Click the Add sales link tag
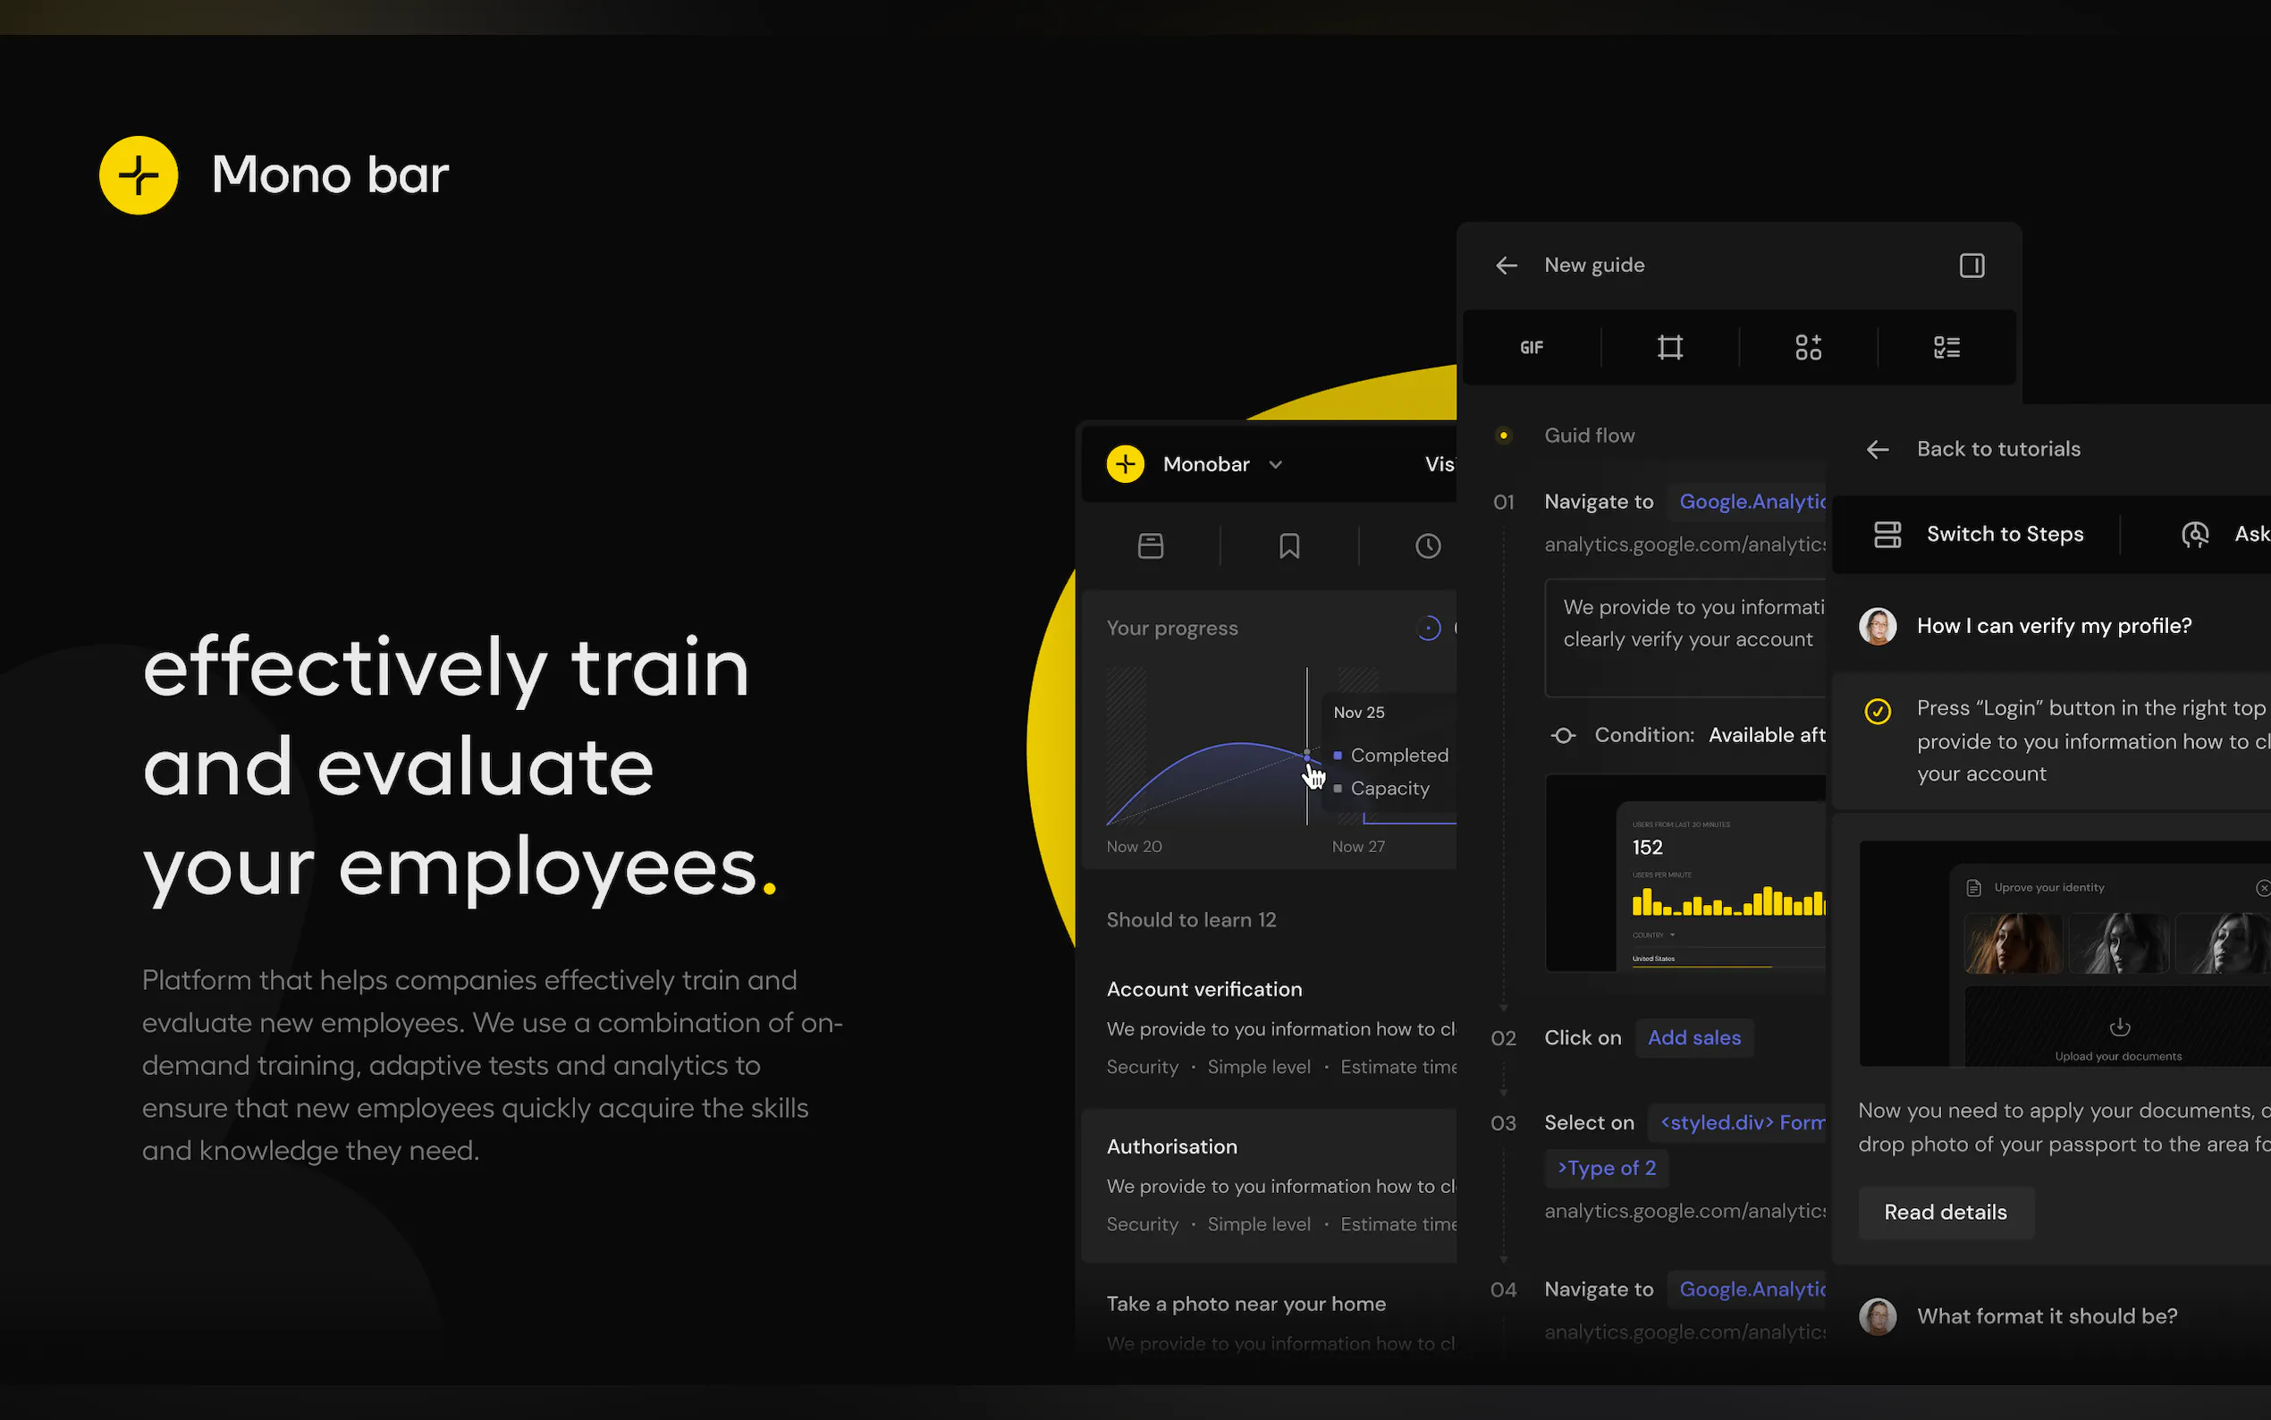Viewport: 2271px width, 1420px height. tap(1693, 1038)
